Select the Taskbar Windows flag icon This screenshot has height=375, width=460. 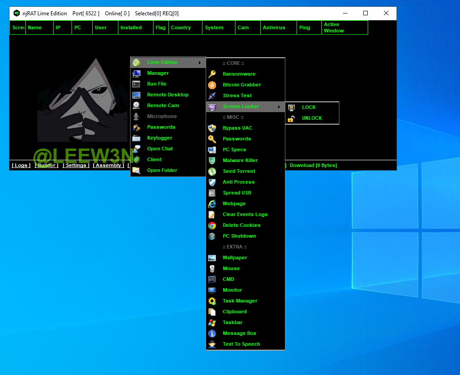[212, 322]
